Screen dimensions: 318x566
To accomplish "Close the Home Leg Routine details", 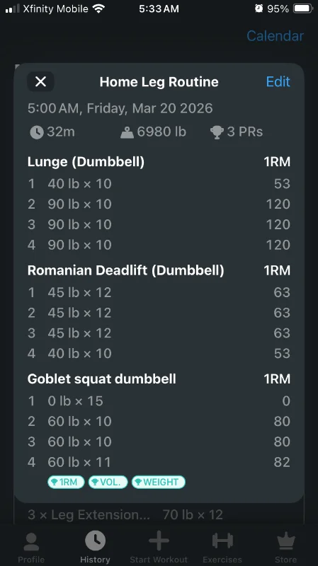I will pyautogui.click(x=40, y=81).
